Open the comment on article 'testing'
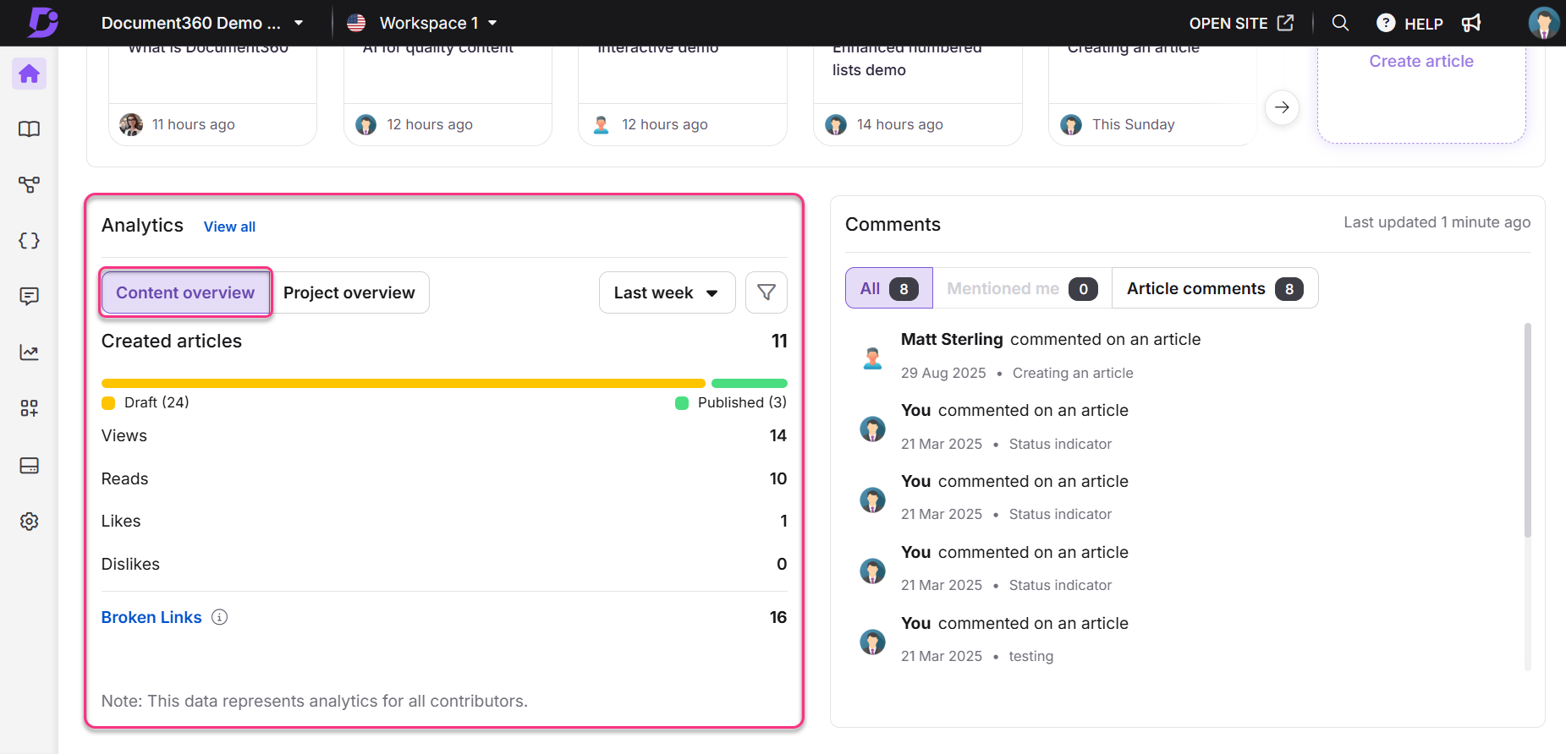1566x754 pixels. [x=1031, y=656]
